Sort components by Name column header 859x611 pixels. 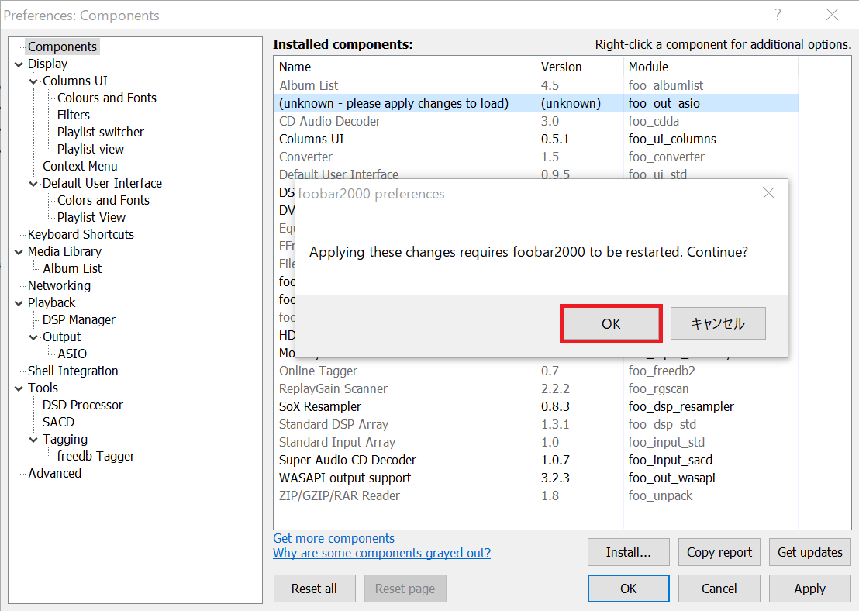point(405,67)
